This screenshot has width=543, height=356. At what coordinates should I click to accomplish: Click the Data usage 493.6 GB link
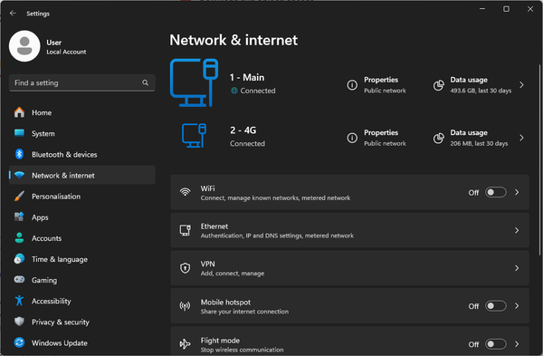coord(481,85)
